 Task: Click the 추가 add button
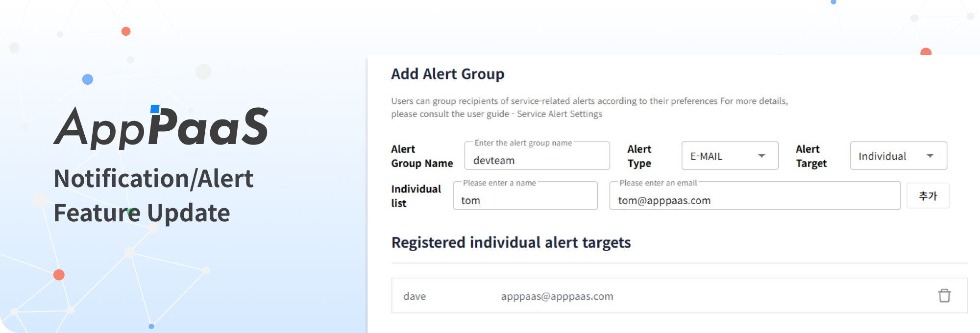coord(928,196)
